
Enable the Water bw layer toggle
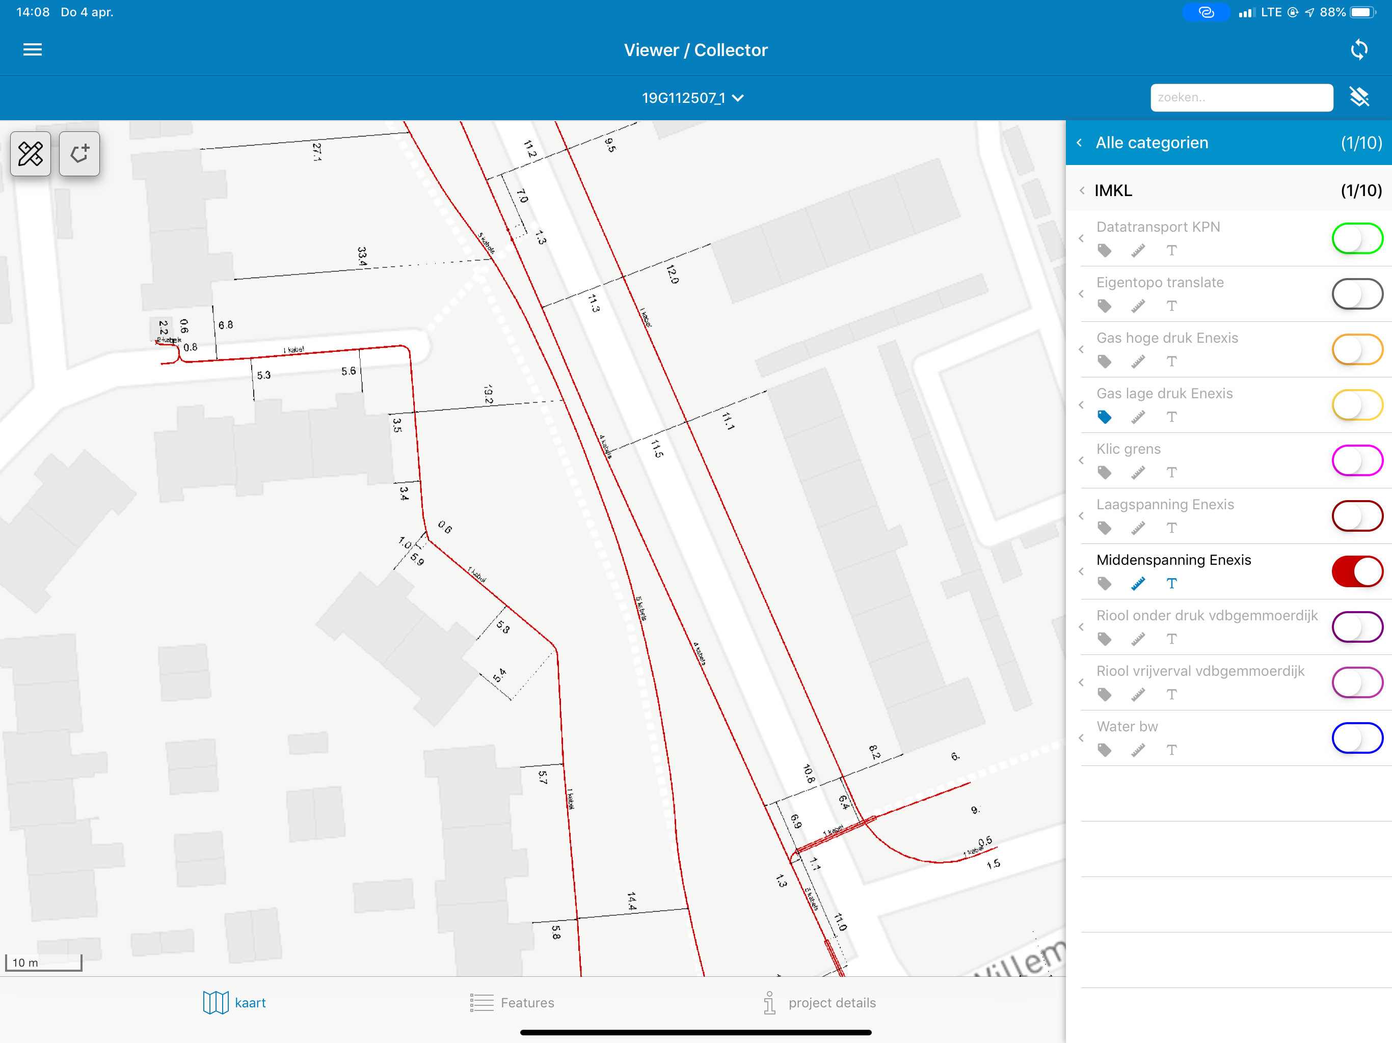pyautogui.click(x=1357, y=738)
